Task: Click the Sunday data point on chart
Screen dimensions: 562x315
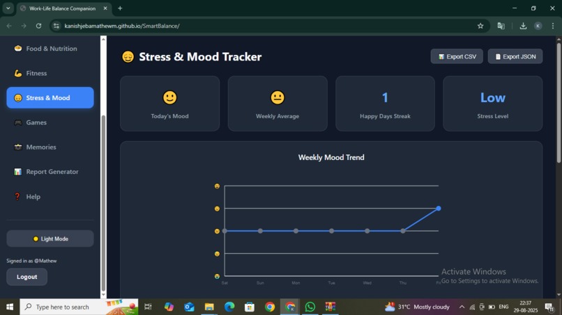Action: point(260,231)
